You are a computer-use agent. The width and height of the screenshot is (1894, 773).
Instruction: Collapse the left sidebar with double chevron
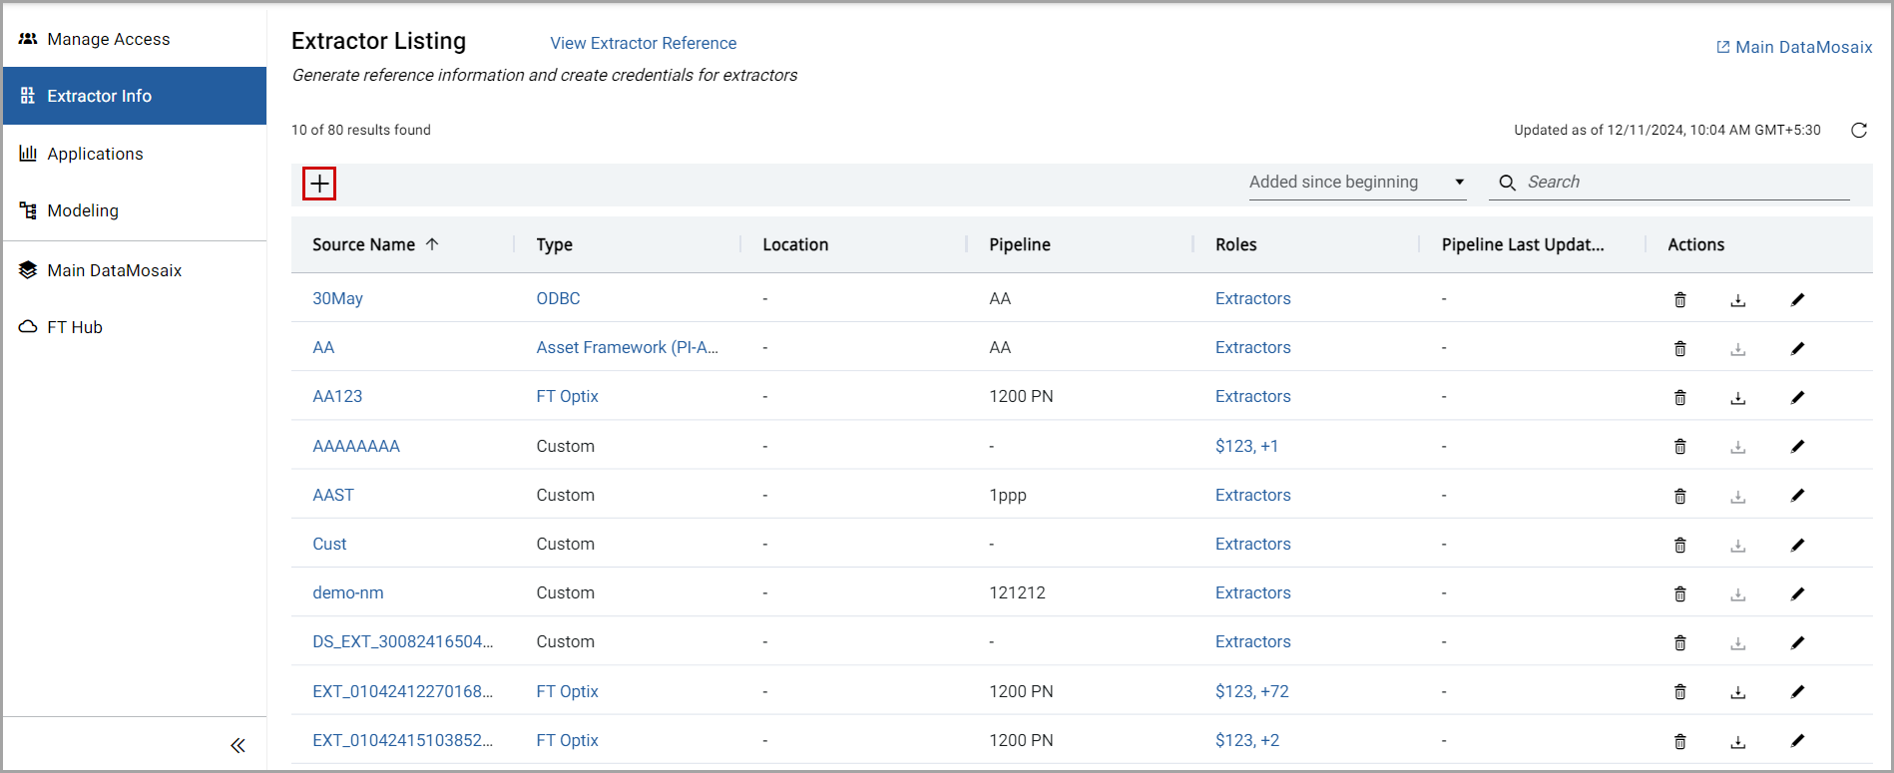(x=237, y=745)
